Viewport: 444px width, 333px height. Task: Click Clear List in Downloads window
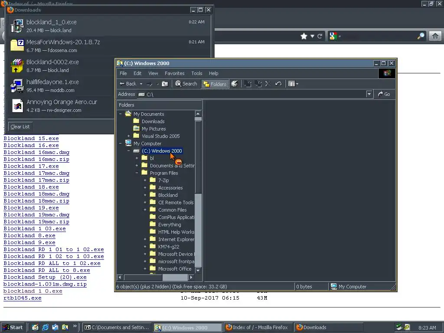(20, 127)
